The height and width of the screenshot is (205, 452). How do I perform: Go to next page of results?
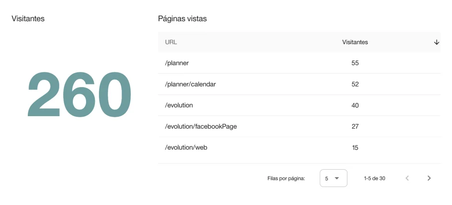[x=429, y=178]
